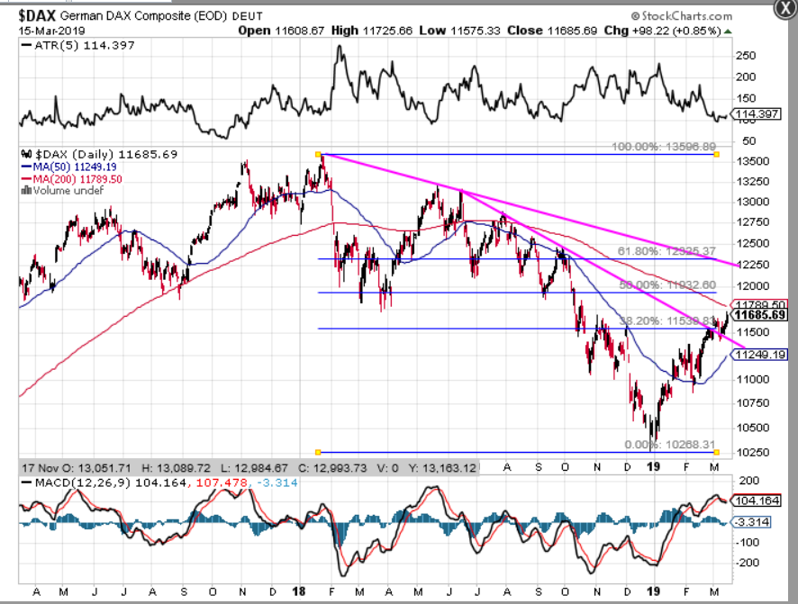
Task: Select the bottom-right yellow Fibonacci handle
Action: (716, 452)
